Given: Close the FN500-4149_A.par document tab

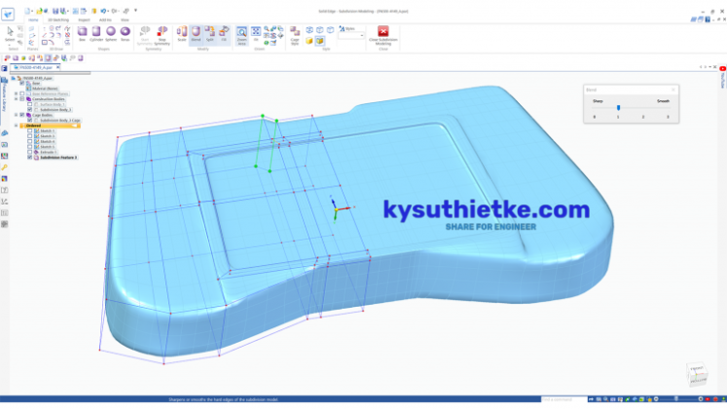Looking at the screenshot, I should click(58, 68).
